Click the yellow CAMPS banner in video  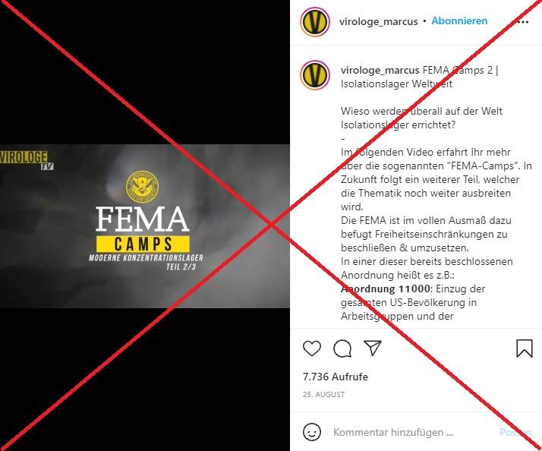tap(143, 244)
